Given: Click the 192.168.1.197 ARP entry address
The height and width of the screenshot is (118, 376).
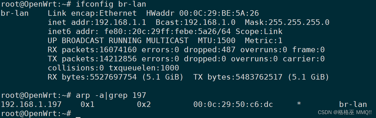Looking at the screenshot, I should click(x=31, y=104).
